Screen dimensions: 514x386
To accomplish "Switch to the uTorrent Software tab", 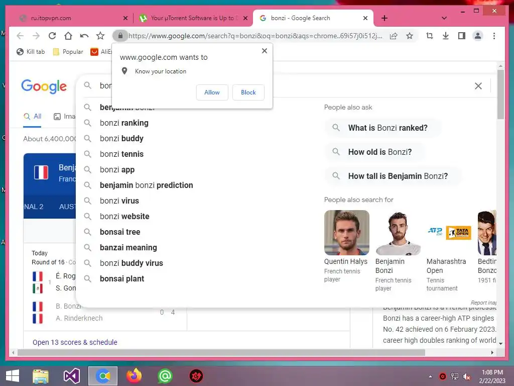I will pyautogui.click(x=193, y=18).
